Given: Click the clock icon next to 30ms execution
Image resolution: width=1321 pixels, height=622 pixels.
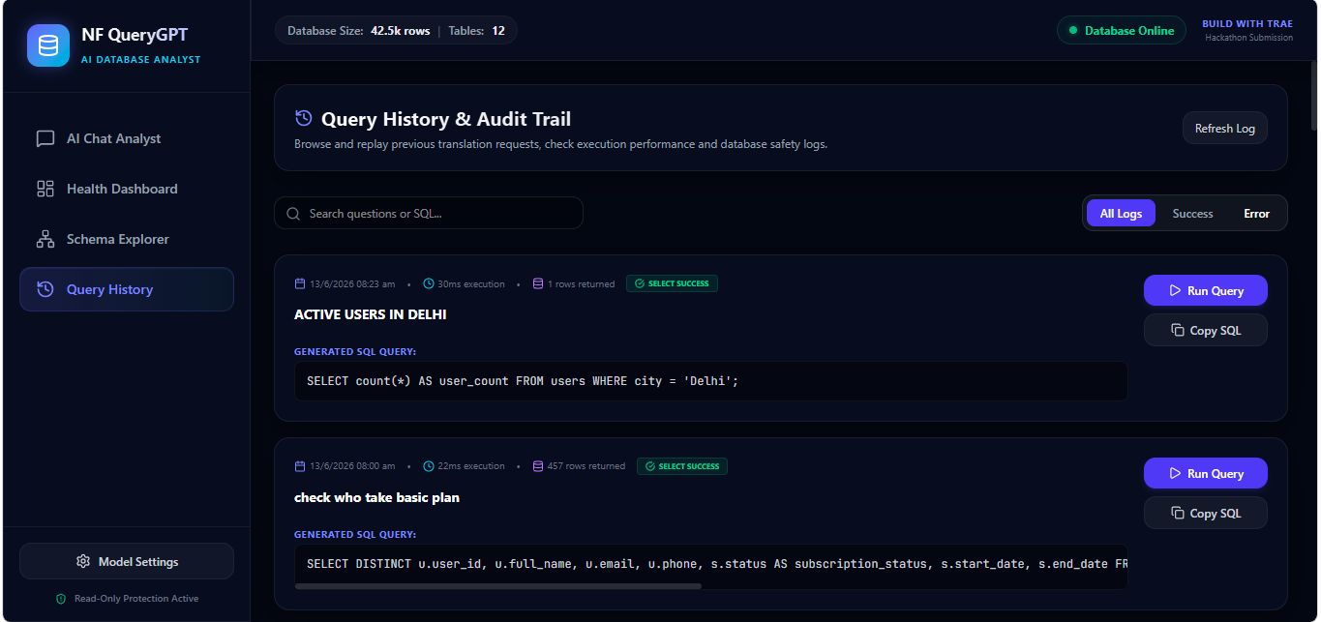Looking at the screenshot, I should tap(429, 284).
